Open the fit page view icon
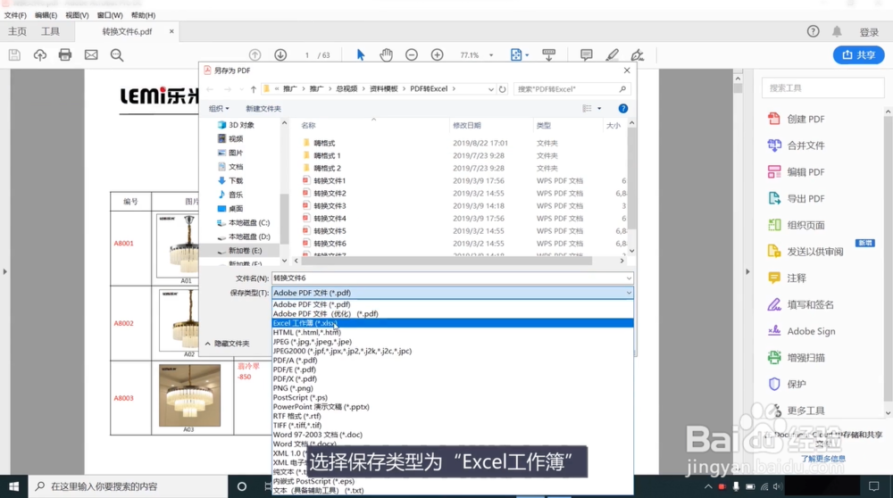This screenshot has width=893, height=498. click(x=516, y=54)
